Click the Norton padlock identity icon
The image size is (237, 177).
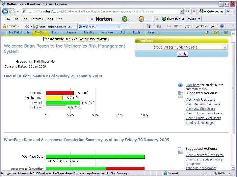click(x=141, y=19)
